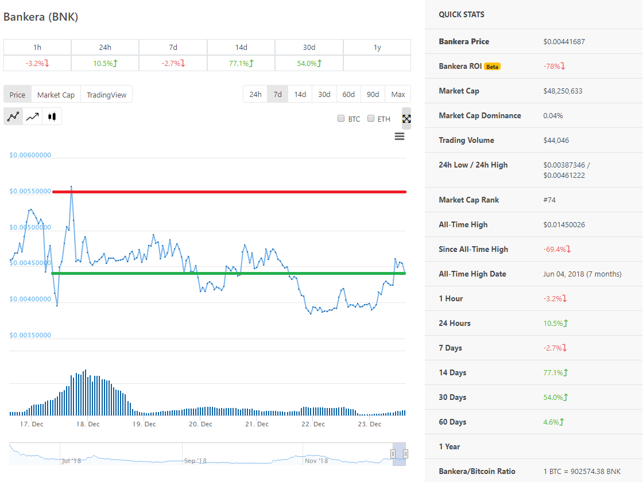The height and width of the screenshot is (482, 643).
Task: Click the $0.00600000 axis label
Action: (30, 155)
